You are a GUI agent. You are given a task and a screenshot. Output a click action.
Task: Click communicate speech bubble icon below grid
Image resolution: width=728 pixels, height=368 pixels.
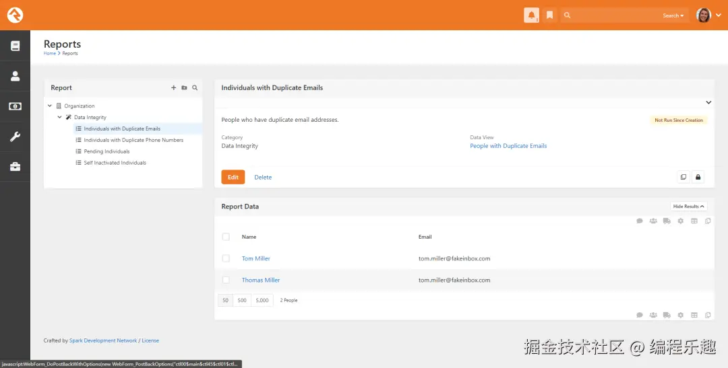[640, 315]
